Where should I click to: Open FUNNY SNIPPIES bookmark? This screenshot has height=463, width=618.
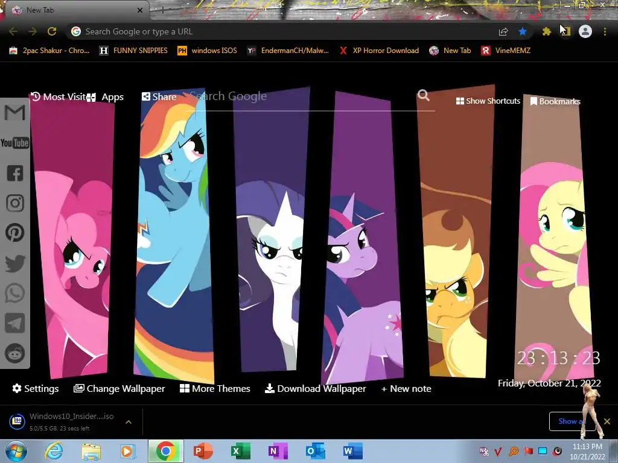(133, 51)
